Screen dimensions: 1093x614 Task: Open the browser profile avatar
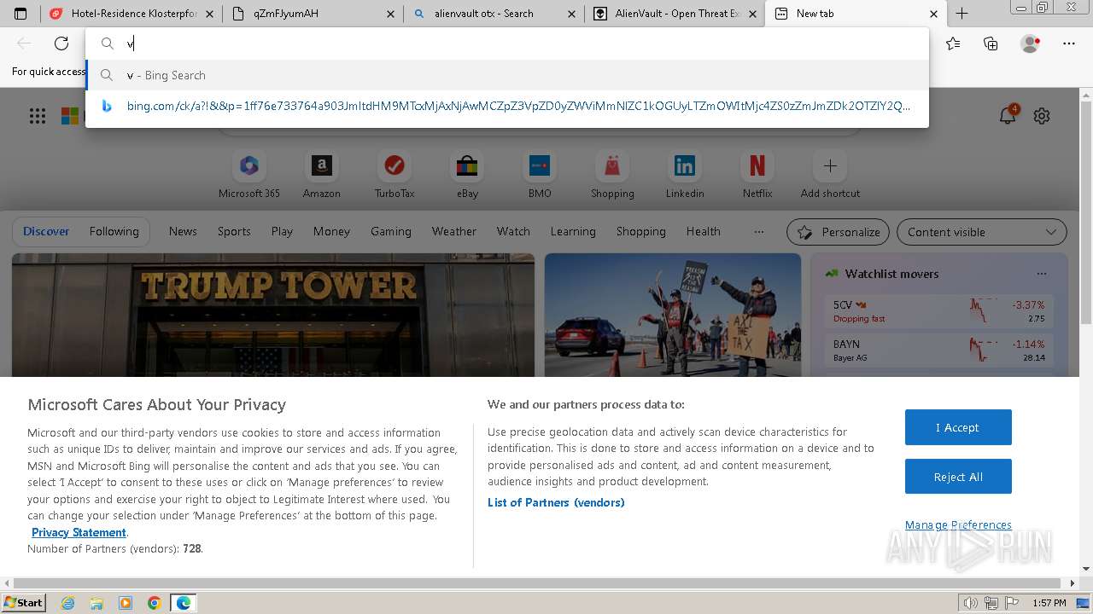coord(1031,43)
